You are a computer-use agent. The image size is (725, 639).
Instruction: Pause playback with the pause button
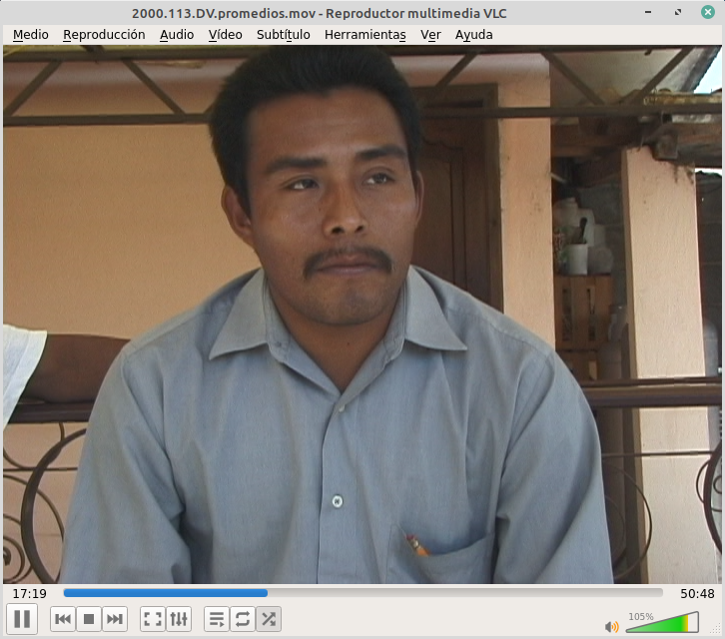22,619
